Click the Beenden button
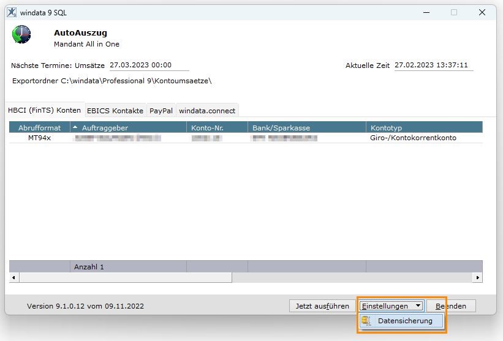Screen dimensions: 503x341 point(451,306)
